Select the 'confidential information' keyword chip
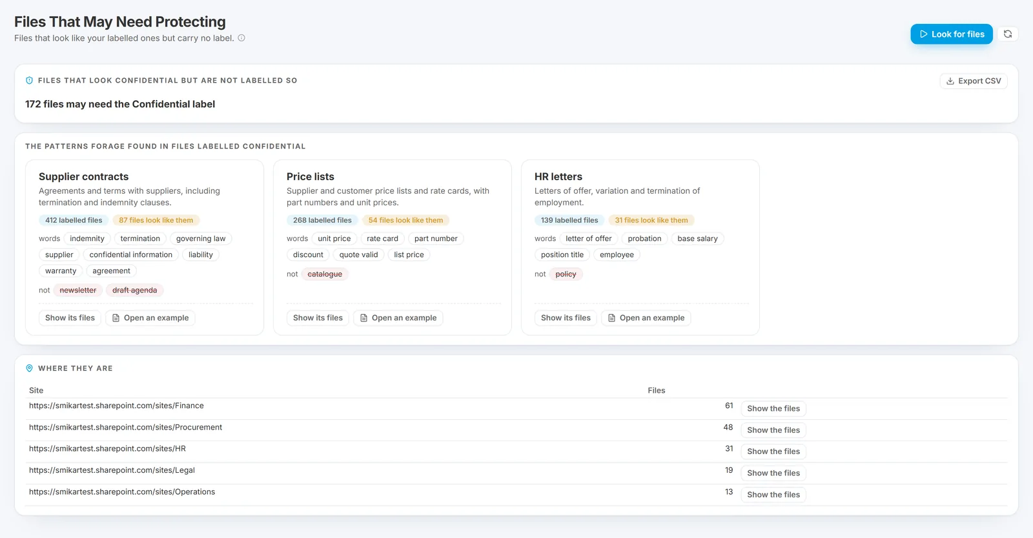The height and width of the screenshot is (538, 1033). click(131, 255)
